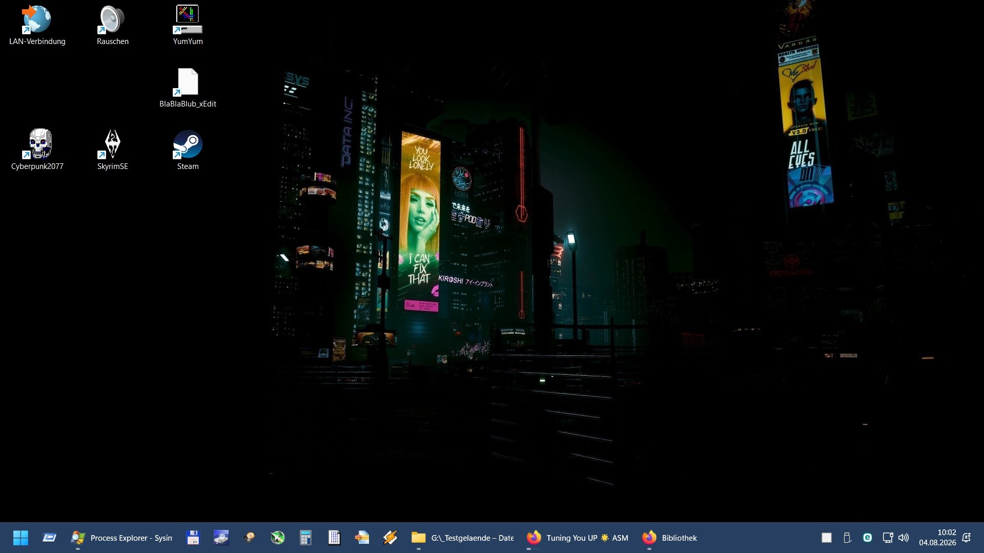
Task: Click the blue window icon beside Start
Action: tap(49, 538)
